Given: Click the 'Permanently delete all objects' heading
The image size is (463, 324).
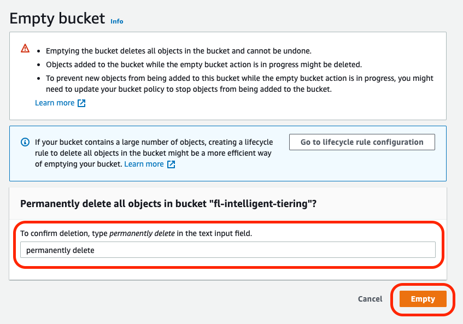Looking at the screenshot, I should pyautogui.click(x=168, y=203).
